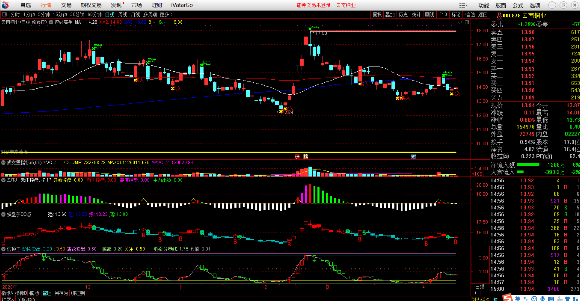This screenshot has width=580, height=301.
Task: Select the 5分钟 period
Action: click(x=44, y=14)
